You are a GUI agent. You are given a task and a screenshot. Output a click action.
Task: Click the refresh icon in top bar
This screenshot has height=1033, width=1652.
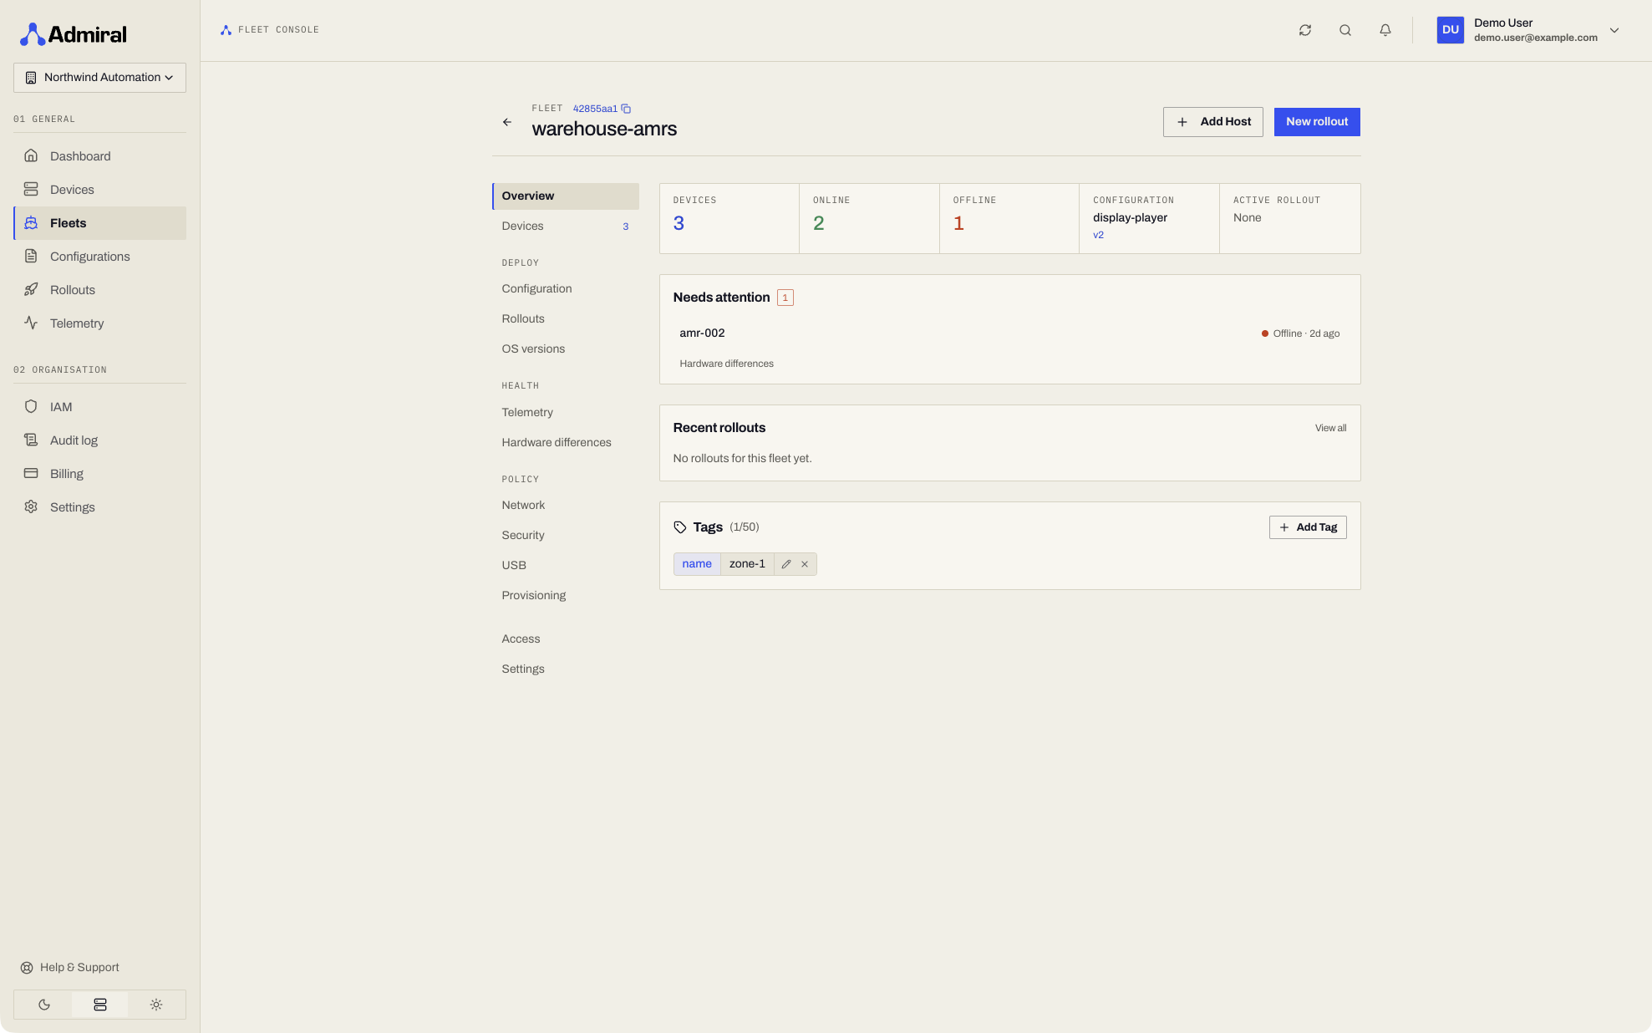[1305, 30]
